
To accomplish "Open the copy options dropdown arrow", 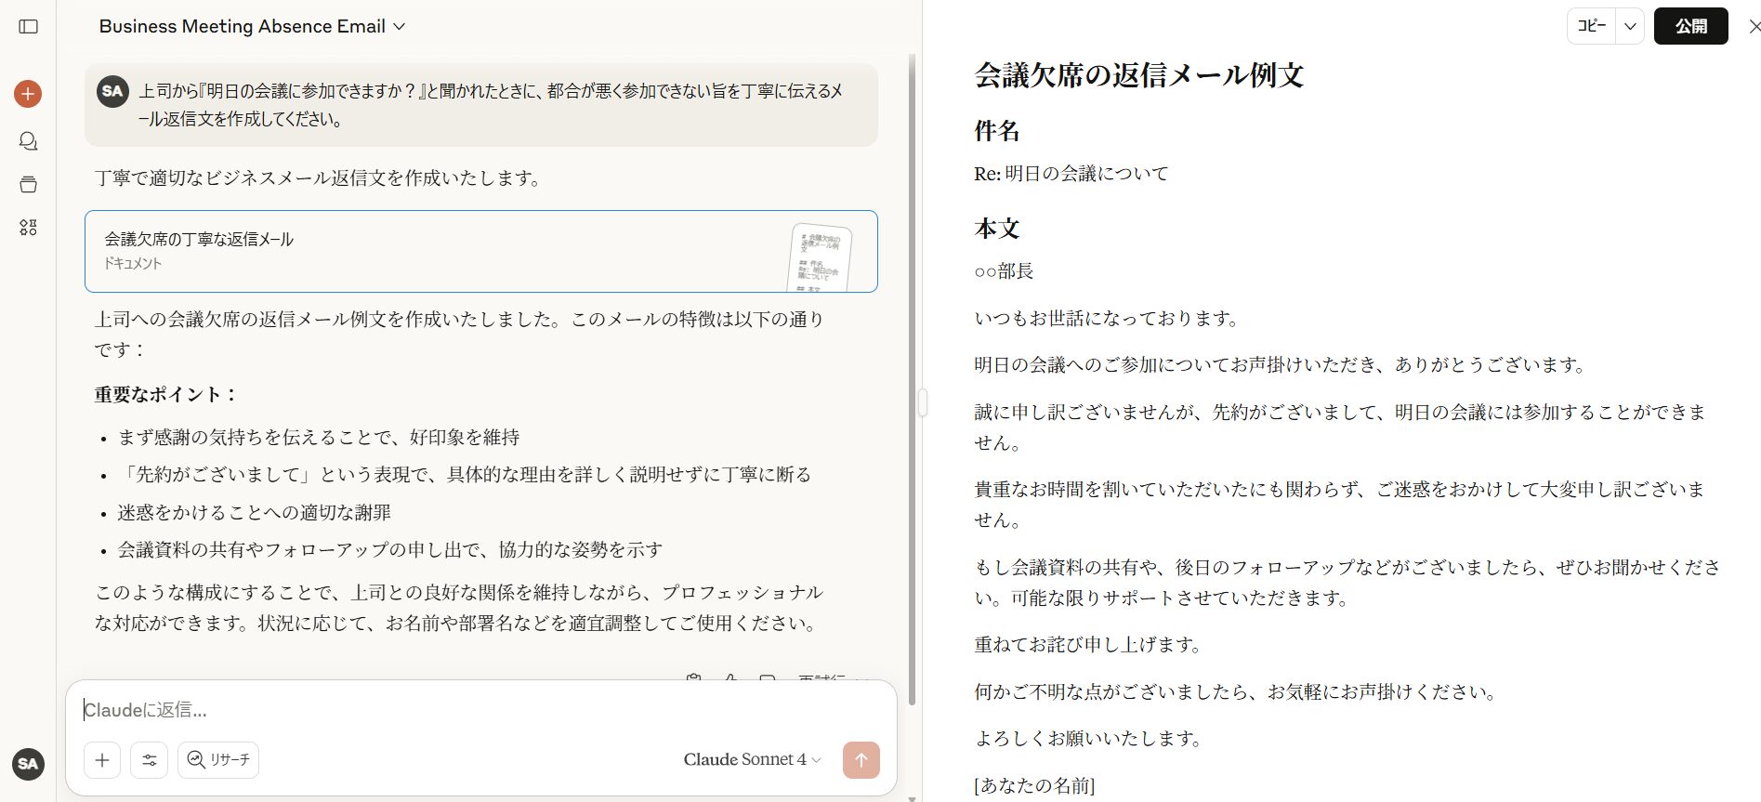I will 1630,27.
